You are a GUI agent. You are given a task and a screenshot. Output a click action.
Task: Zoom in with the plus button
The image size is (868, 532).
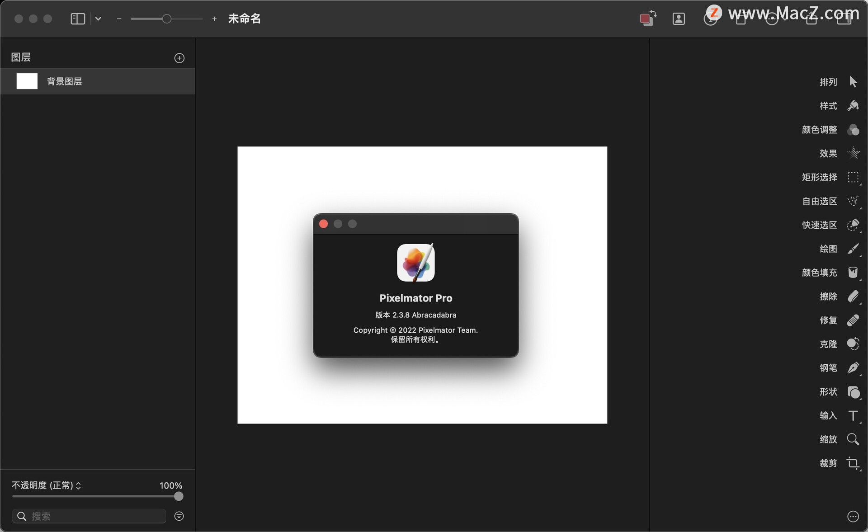click(x=214, y=19)
